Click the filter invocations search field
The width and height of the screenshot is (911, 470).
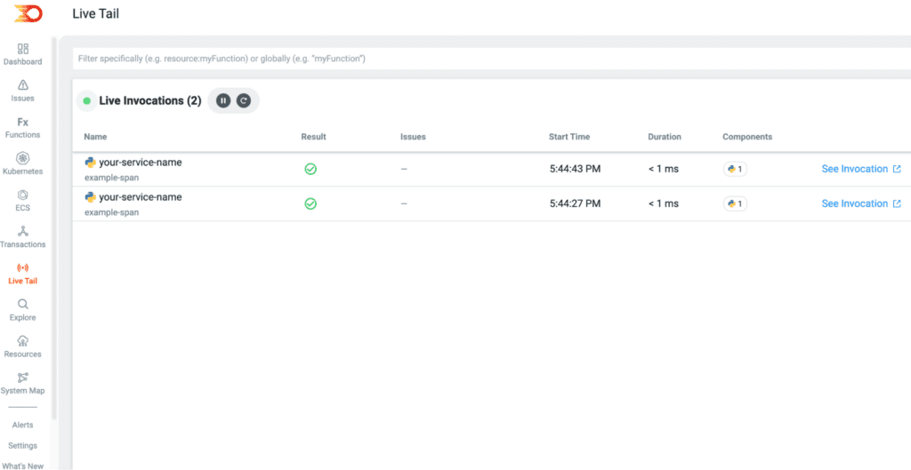point(491,59)
